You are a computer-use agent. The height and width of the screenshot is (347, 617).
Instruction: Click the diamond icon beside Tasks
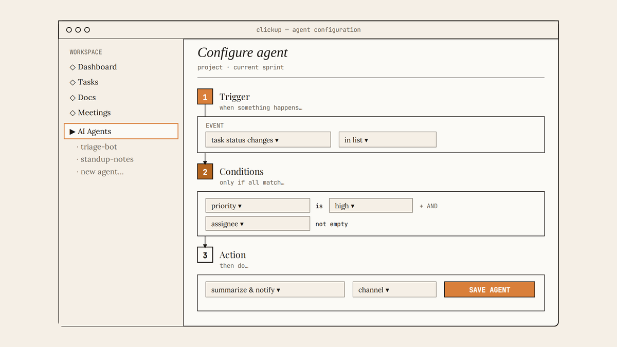click(x=72, y=82)
